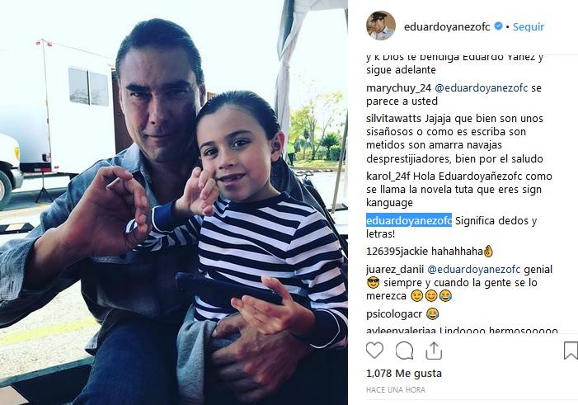
Task: Go to juarez_danii's profile
Action: click(395, 270)
